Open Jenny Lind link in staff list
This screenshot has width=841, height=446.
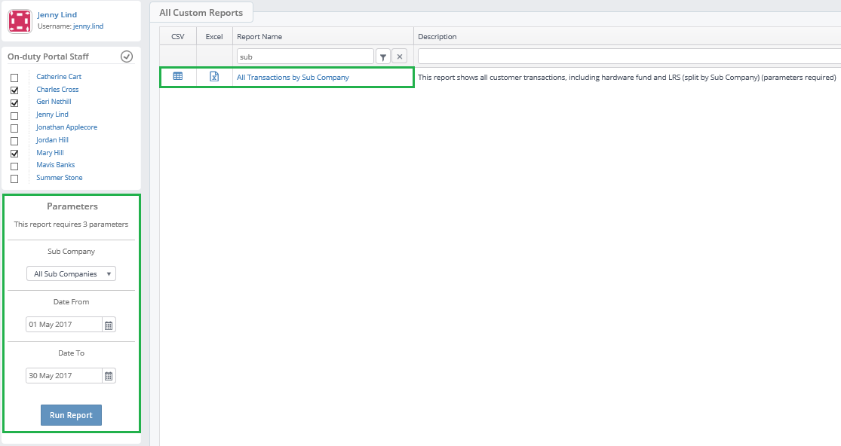pyautogui.click(x=52, y=114)
